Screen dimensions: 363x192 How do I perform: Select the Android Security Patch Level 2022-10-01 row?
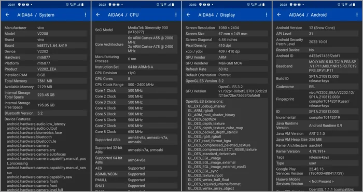pos(317,42)
